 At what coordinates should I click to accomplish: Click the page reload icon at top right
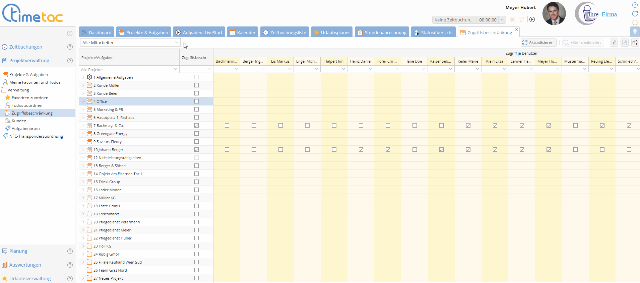pos(635,14)
